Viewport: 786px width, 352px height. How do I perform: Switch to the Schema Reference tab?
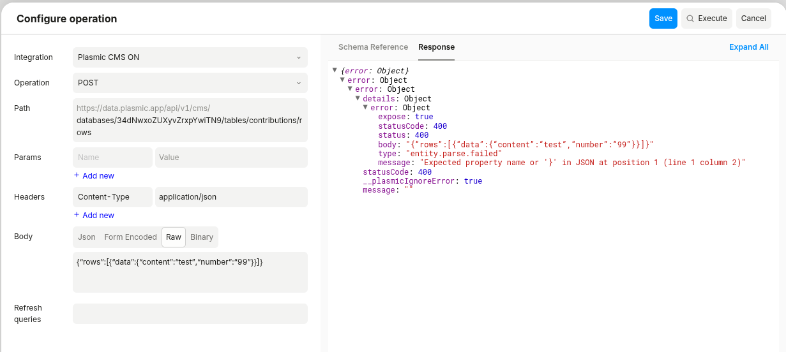click(373, 47)
